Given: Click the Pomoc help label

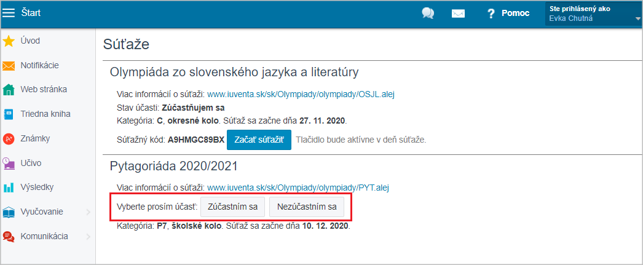Looking at the screenshot, I should point(516,13).
